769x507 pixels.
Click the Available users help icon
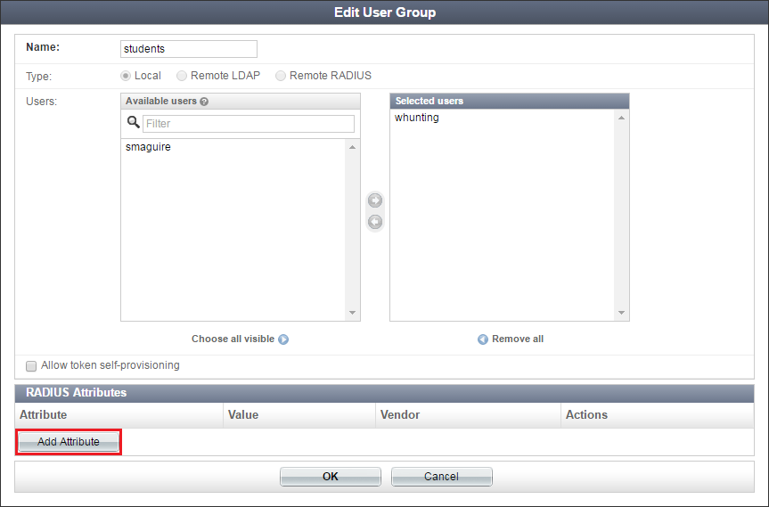204,102
